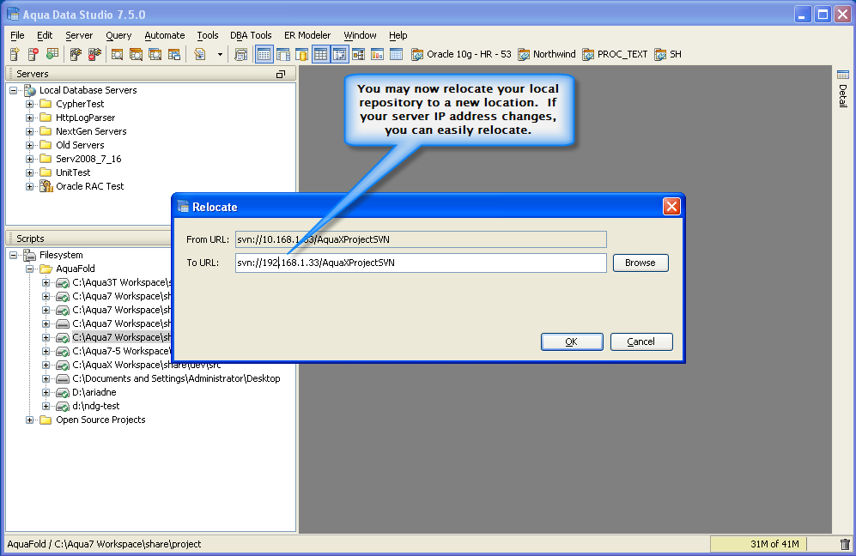The height and width of the screenshot is (556, 856).
Task: Open the Edit menu
Action: point(45,35)
